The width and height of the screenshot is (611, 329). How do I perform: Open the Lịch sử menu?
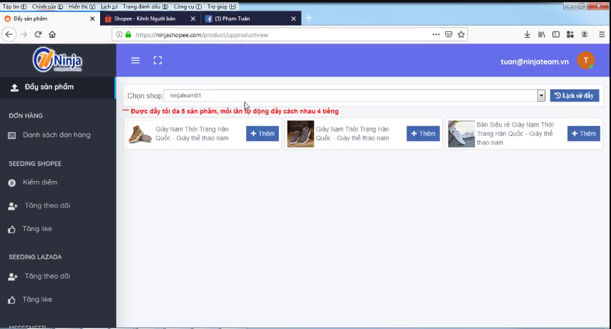pyautogui.click(x=109, y=6)
